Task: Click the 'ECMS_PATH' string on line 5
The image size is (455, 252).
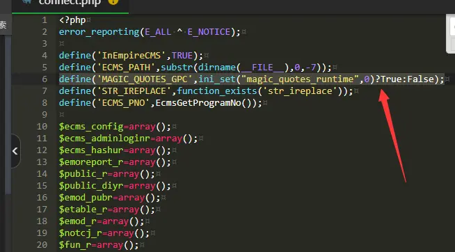Action: (126, 68)
